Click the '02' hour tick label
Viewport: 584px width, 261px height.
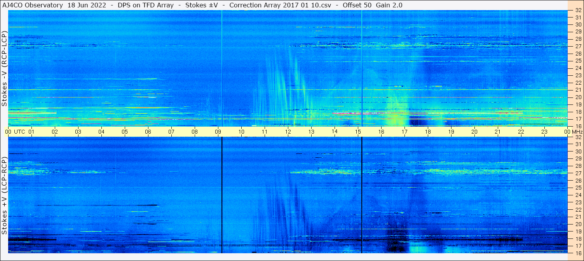tap(55, 132)
